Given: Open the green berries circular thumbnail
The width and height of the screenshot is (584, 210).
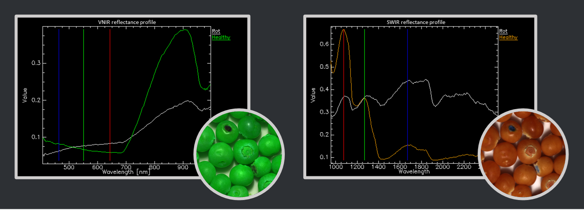Looking at the screenshot, I should coord(239,154).
